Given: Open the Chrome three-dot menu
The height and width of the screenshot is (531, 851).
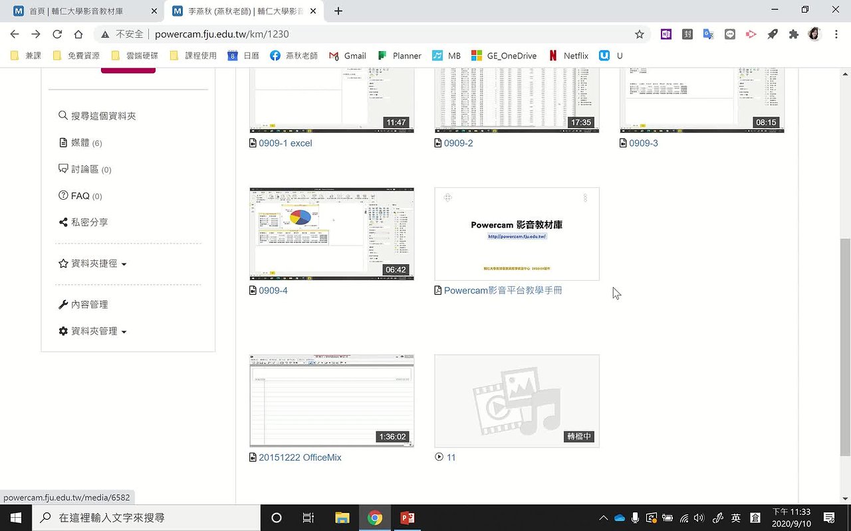Looking at the screenshot, I should pyautogui.click(x=836, y=34).
